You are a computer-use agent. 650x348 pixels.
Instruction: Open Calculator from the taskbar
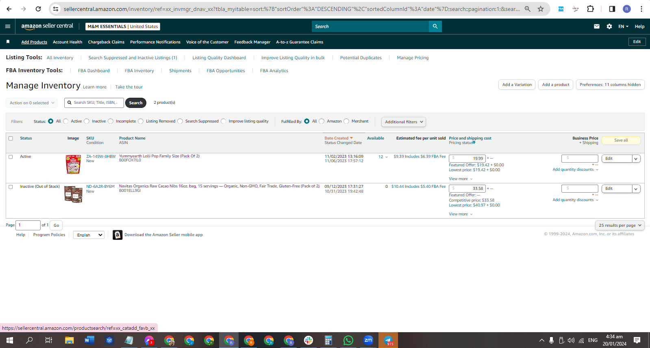click(x=328, y=340)
